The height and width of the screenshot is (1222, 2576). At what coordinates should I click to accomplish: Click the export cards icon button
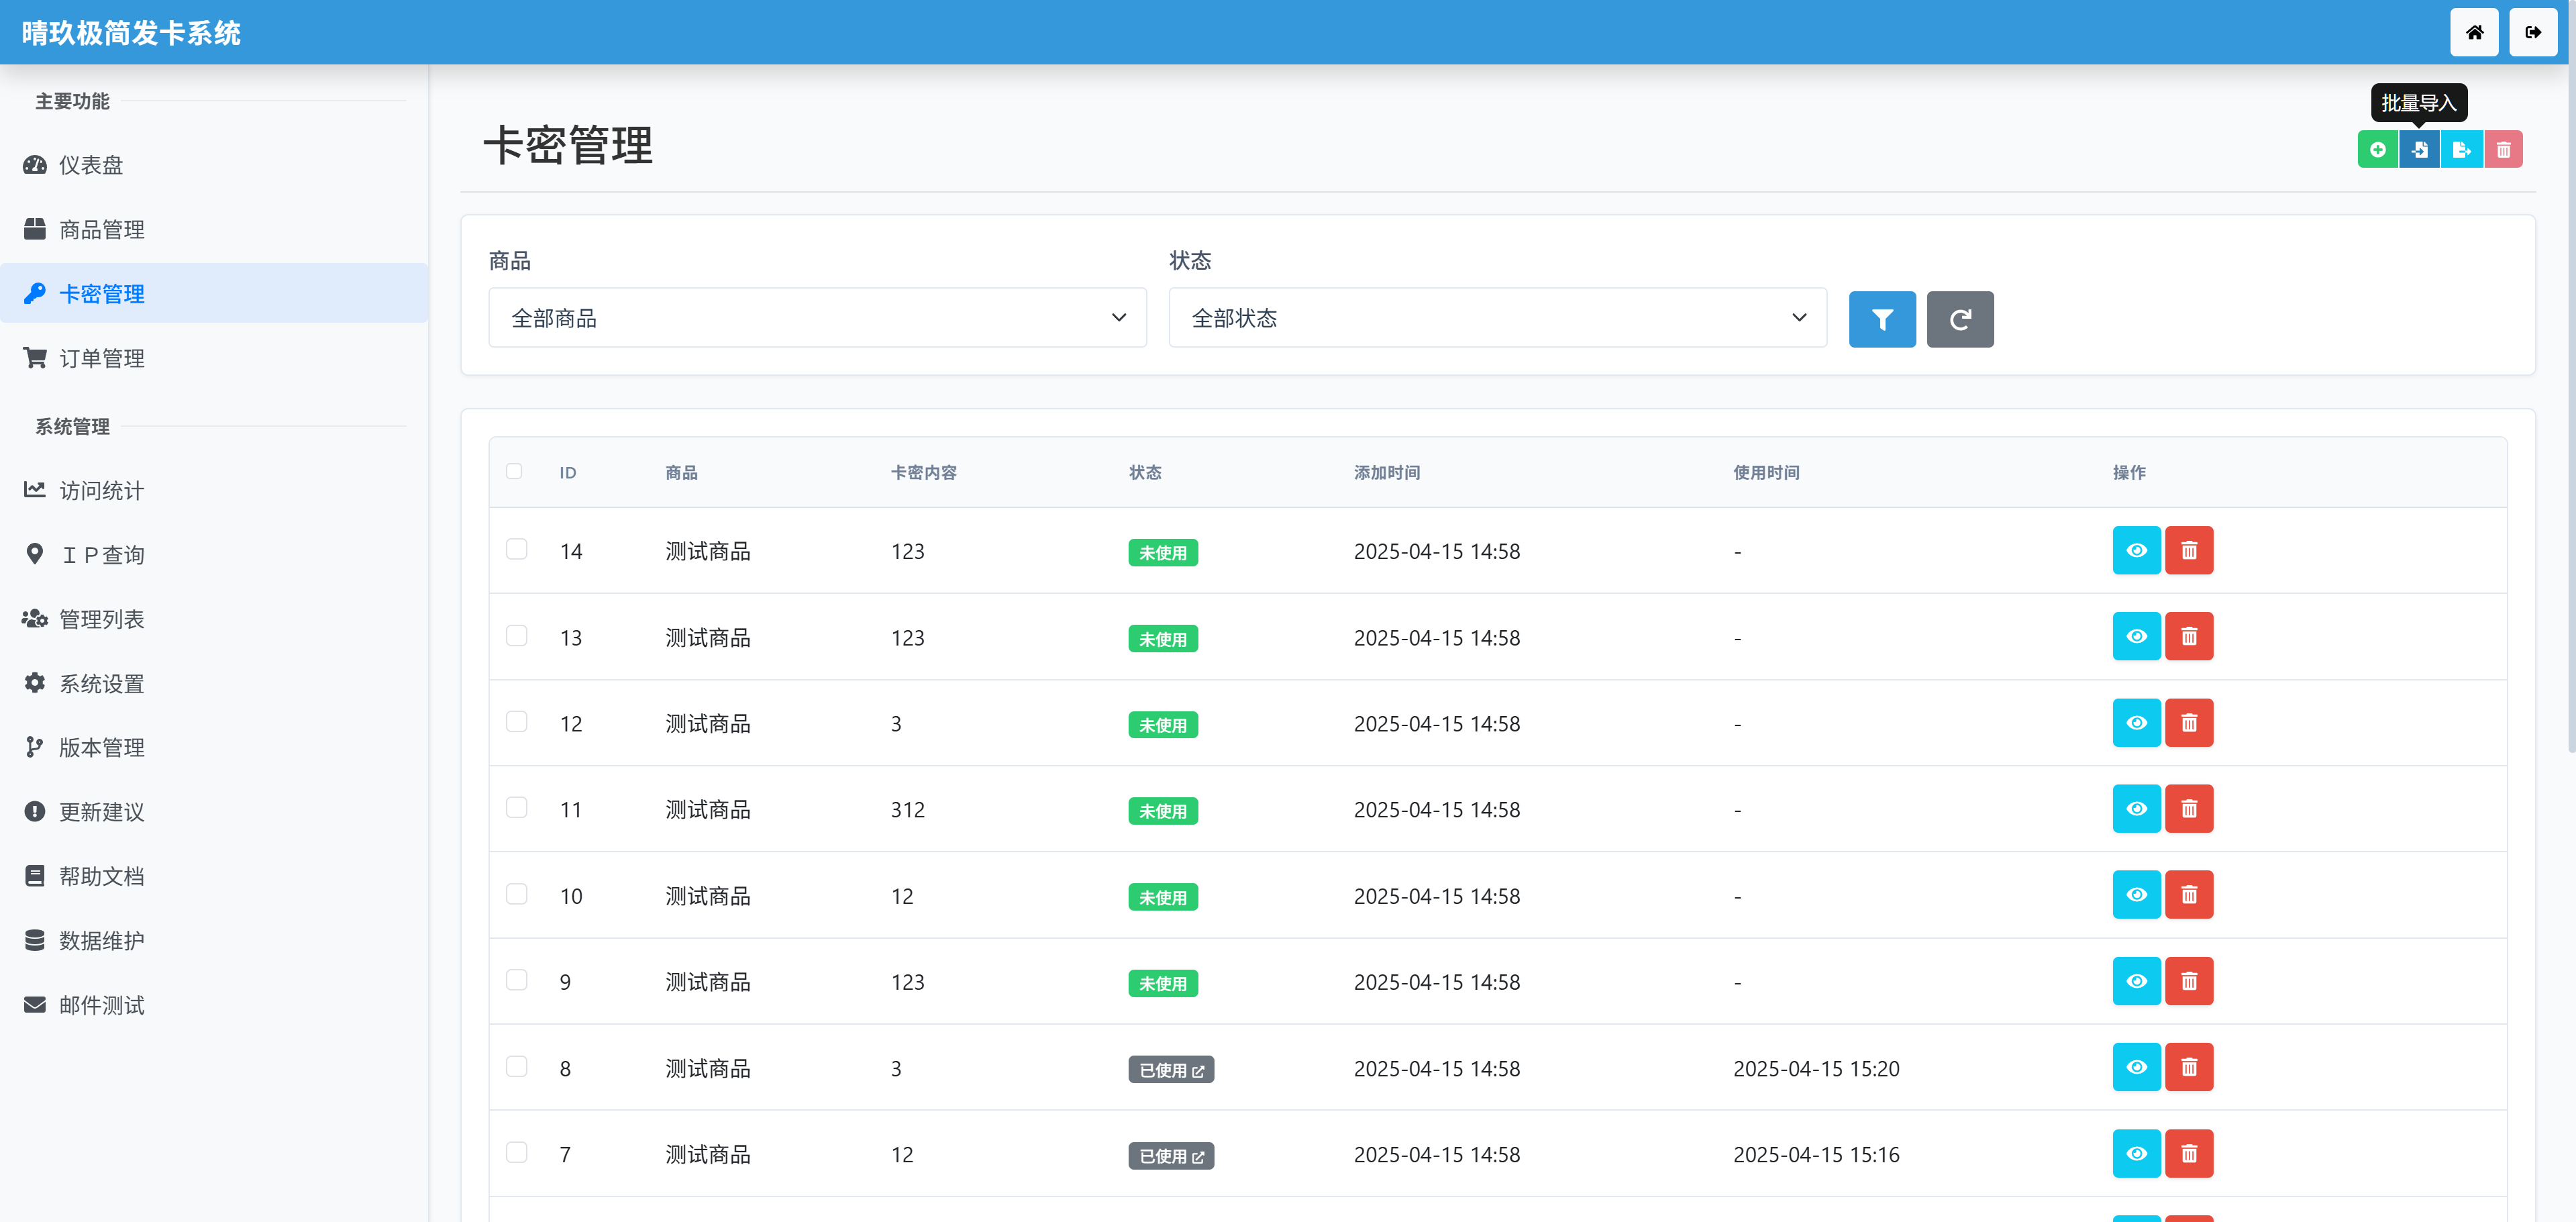[x=2461, y=150]
